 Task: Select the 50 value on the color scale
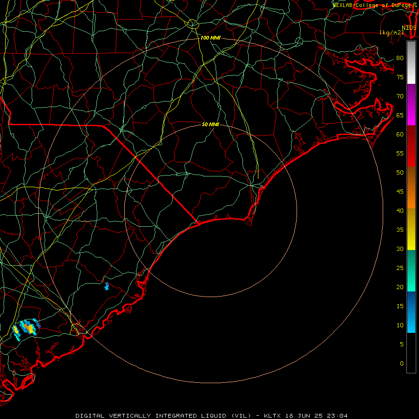click(400, 173)
